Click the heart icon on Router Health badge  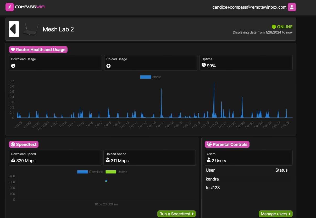[13, 49]
